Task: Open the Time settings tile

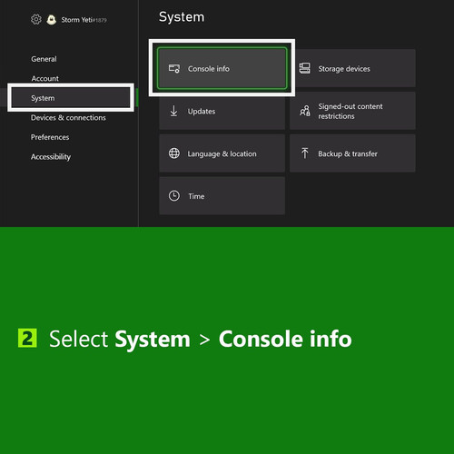Action: pyautogui.click(x=222, y=196)
